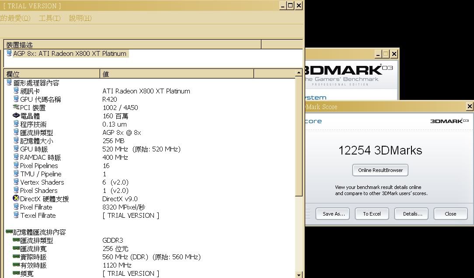Select the R420 code name value

click(x=110, y=100)
